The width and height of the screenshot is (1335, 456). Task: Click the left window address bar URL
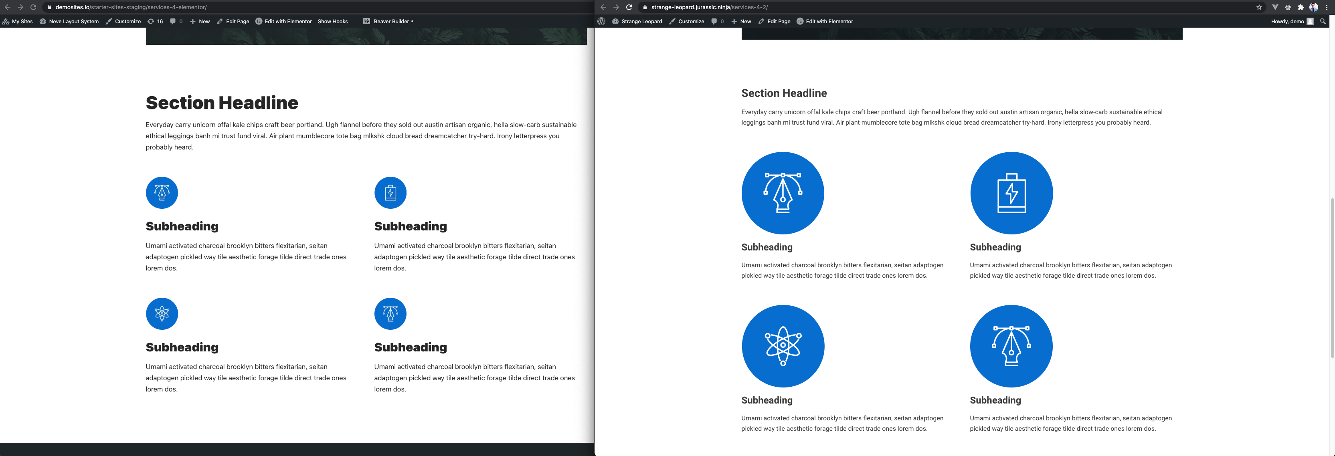click(131, 7)
